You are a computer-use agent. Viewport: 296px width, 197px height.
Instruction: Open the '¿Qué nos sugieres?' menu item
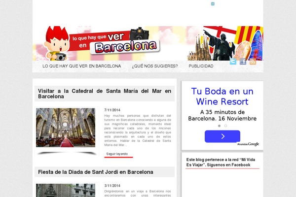(x=155, y=66)
